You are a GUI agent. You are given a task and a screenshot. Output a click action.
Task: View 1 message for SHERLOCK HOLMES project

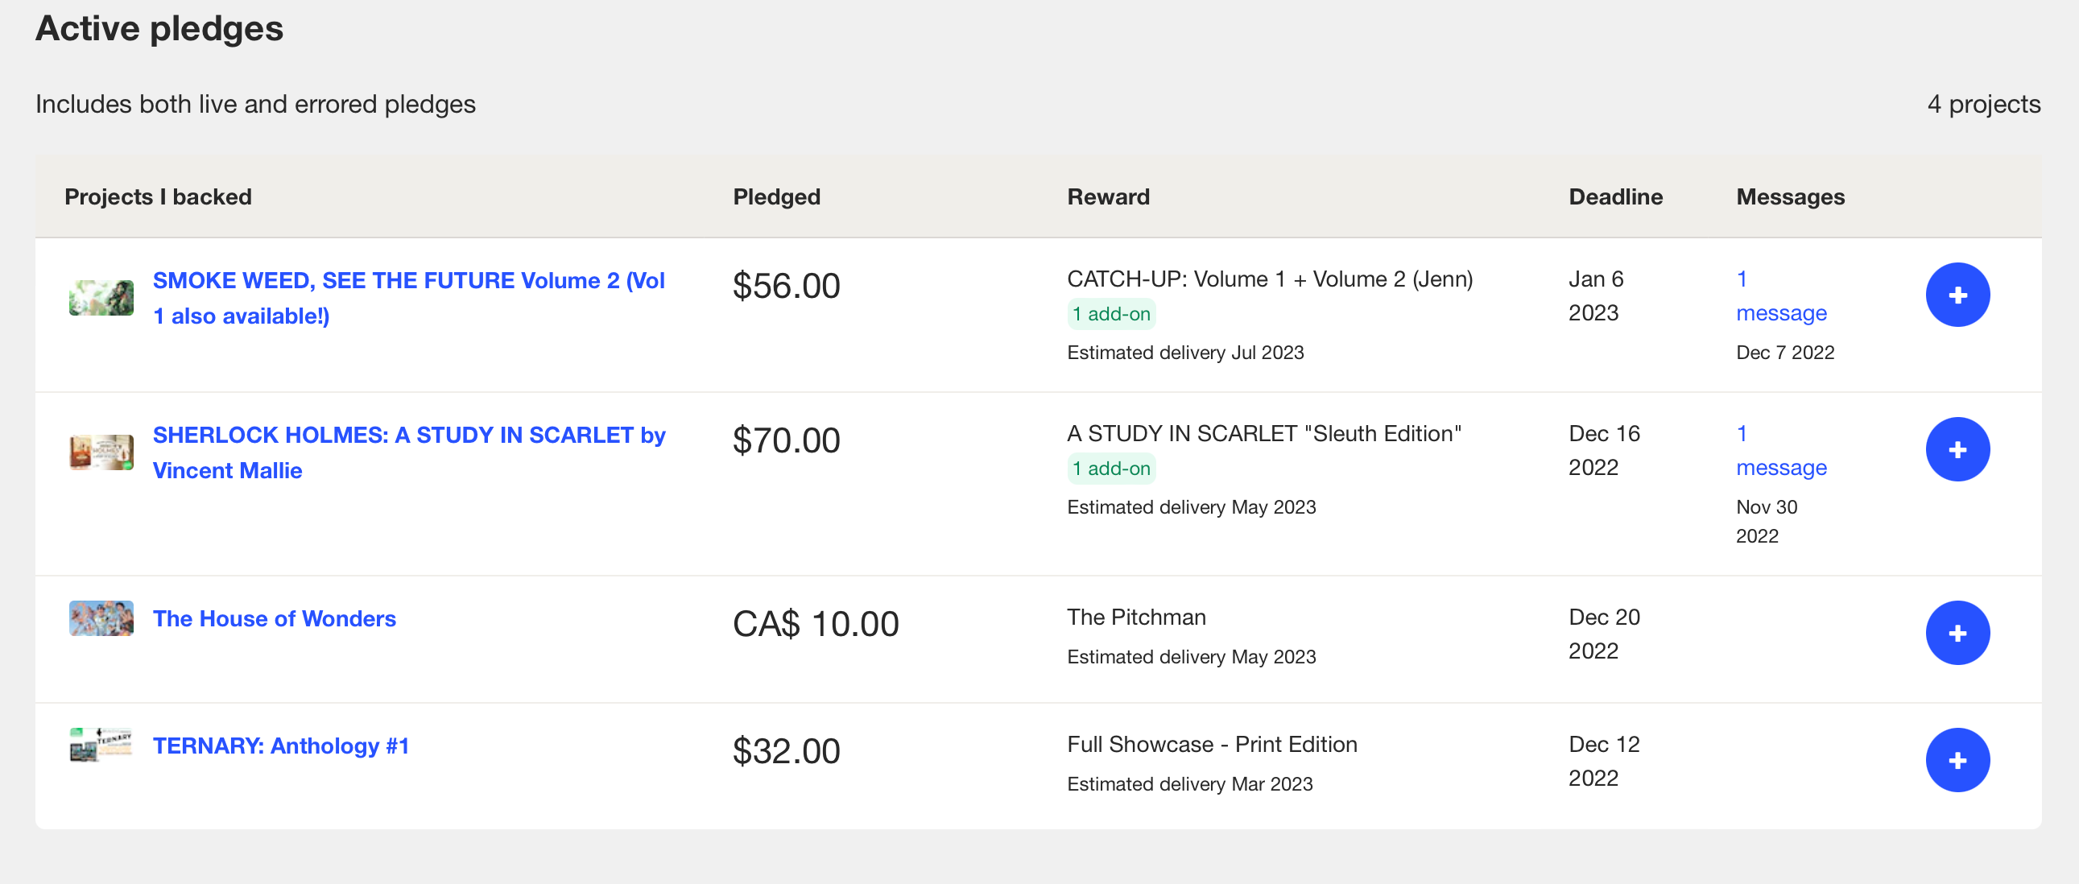click(1781, 450)
